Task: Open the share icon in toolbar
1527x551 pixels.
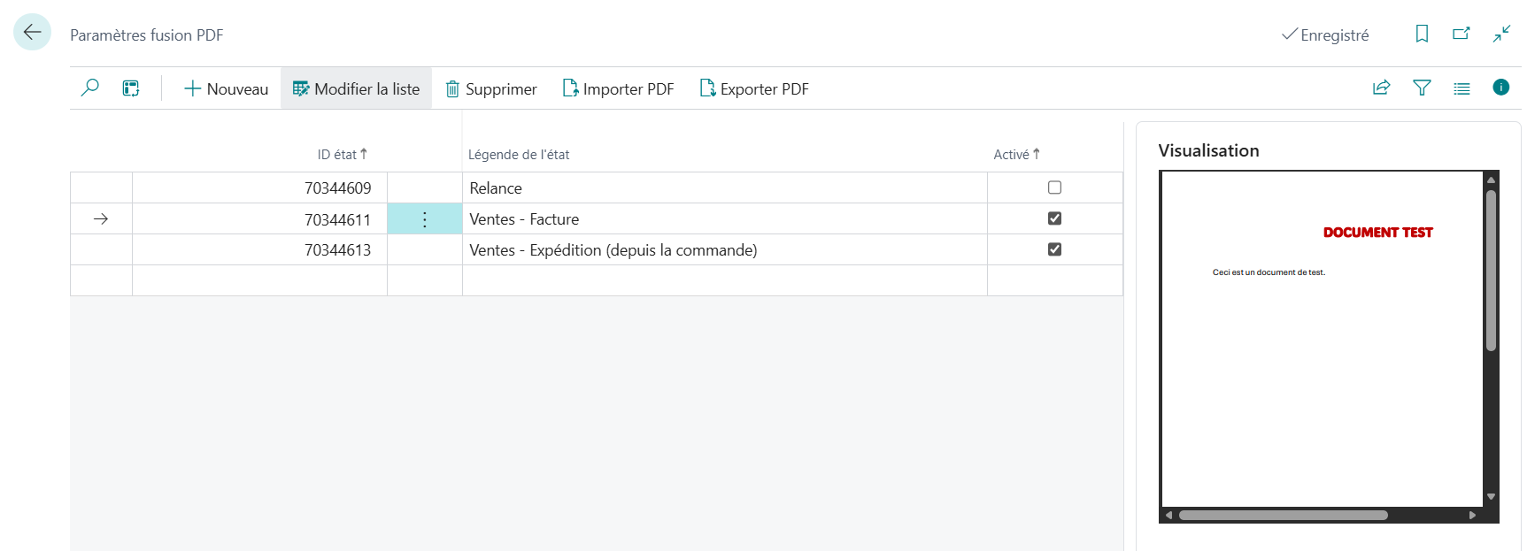Action: (1381, 88)
